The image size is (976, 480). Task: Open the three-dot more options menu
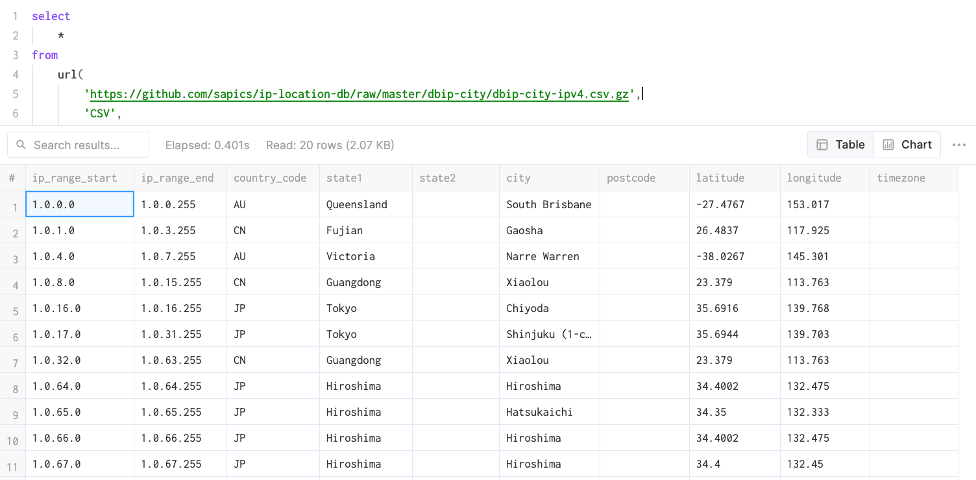click(x=959, y=145)
